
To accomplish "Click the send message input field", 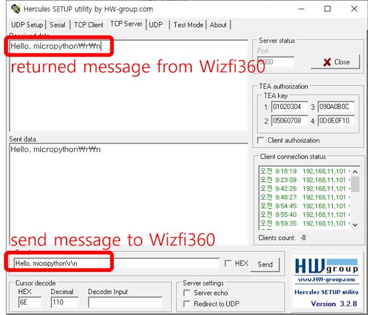I will click(x=117, y=264).
